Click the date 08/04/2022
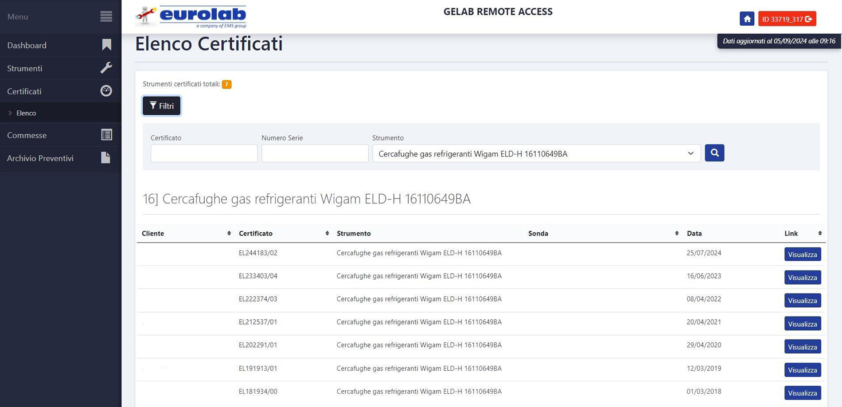This screenshot has height=407, width=842. (704, 299)
